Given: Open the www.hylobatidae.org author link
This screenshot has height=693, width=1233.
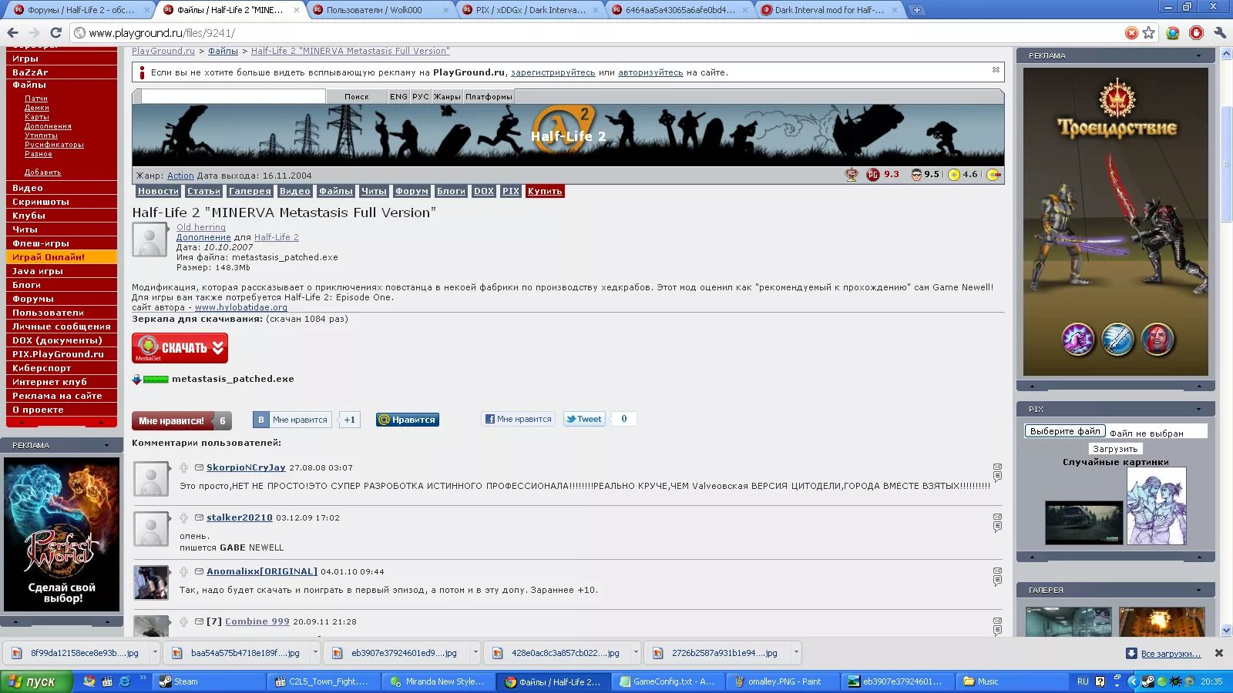Looking at the screenshot, I should (x=240, y=307).
